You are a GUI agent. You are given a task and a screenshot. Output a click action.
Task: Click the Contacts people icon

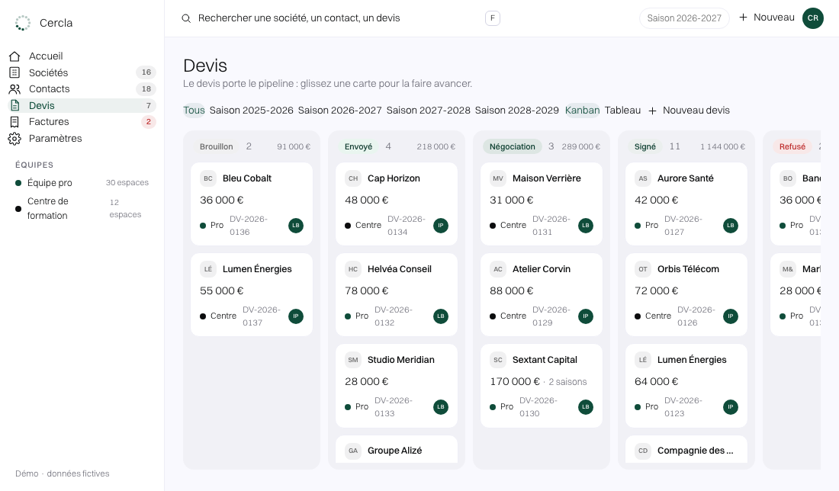pyautogui.click(x=14, y=88)
